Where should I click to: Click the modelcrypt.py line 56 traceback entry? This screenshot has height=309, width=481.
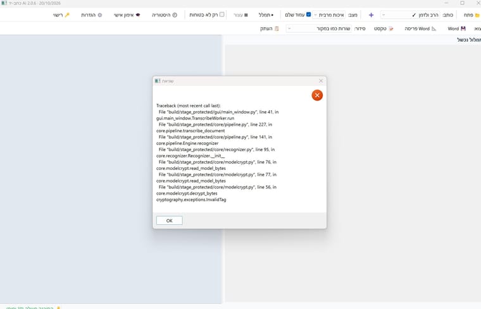(218, 187)
